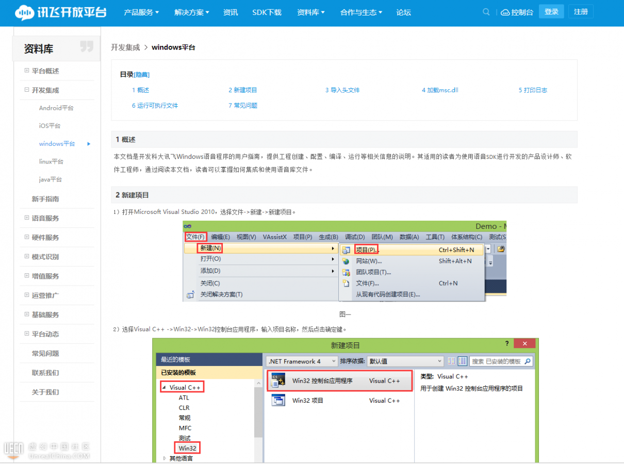Open the 解决方案 dropdown menu
The image size is (624, 464).
click(x=192, y=12)
